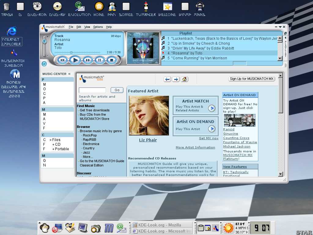Open More Artist Information link
The height and width of the screenshot is (235, 313).
195,147
